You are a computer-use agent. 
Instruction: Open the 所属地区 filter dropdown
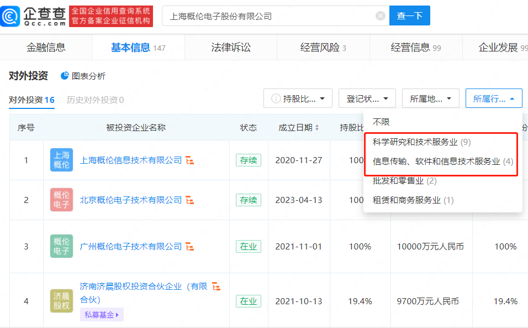431,98
